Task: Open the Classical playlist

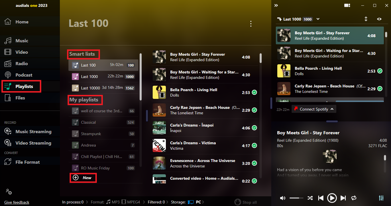Action: click(103, 122)
